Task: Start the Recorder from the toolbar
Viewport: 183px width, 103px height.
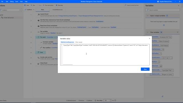Action: click(x=59, y=5)
